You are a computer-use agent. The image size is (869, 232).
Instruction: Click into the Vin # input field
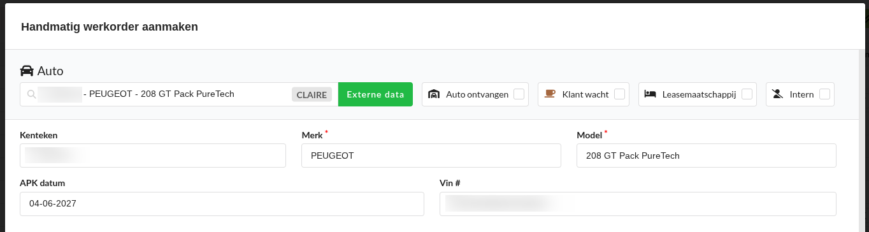(638, 204)
